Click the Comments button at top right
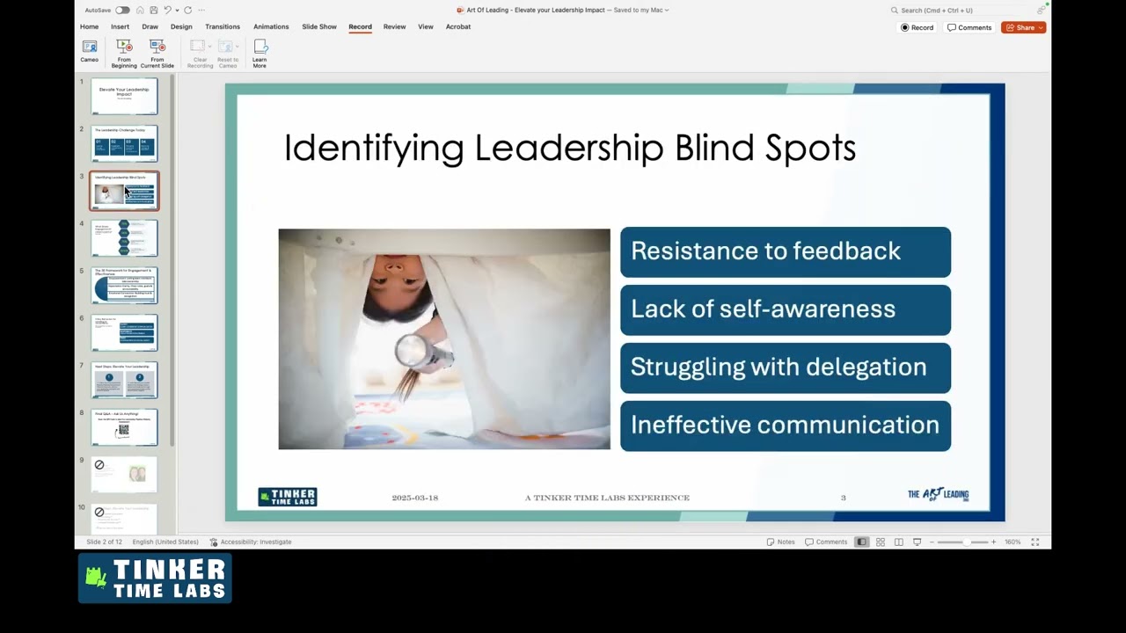This screenshot has height=633, width=1126. (x=969, y=27)
